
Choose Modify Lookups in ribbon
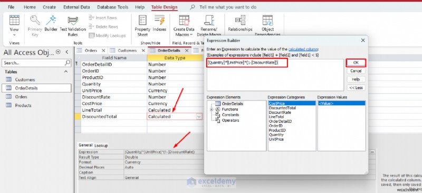pos(107,35)
